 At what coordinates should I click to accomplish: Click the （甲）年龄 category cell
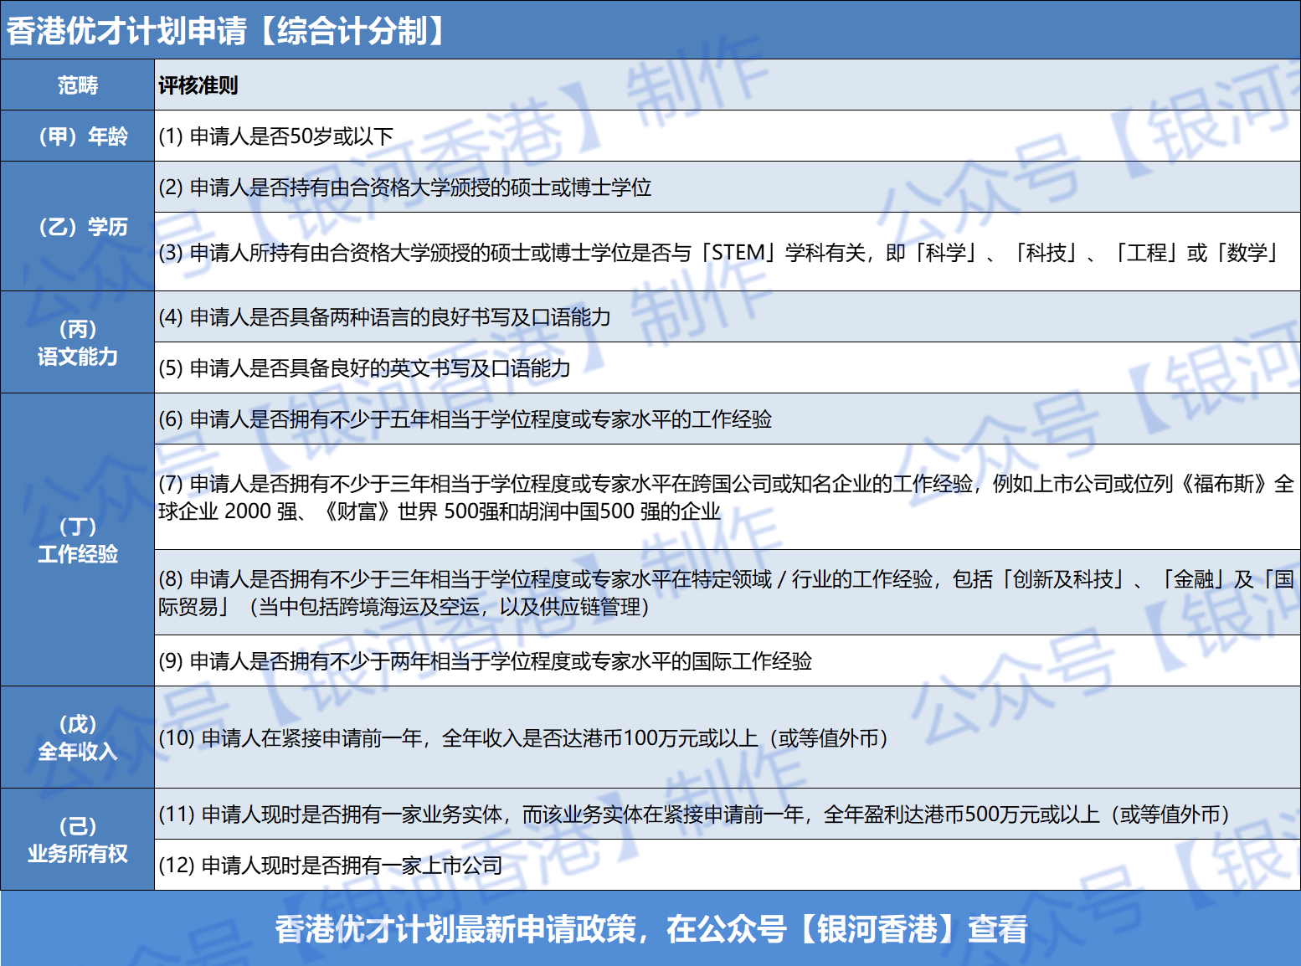(x=77, y=134)
